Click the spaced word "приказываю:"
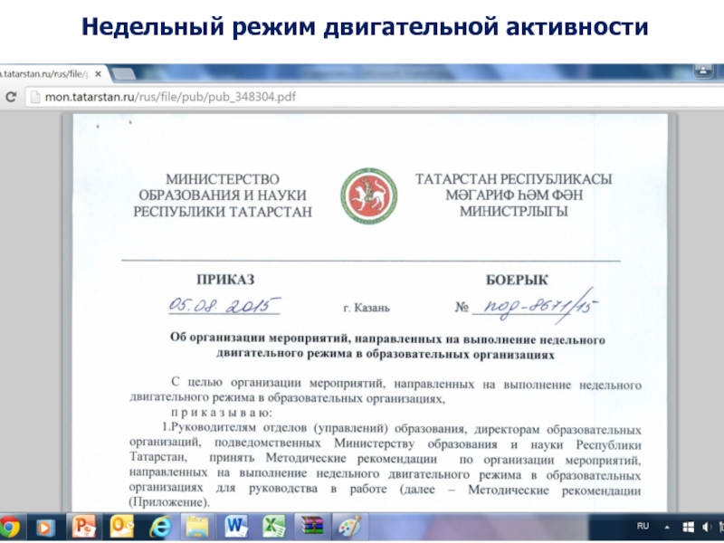The image size is (724, 543). (x=221, y=413)
